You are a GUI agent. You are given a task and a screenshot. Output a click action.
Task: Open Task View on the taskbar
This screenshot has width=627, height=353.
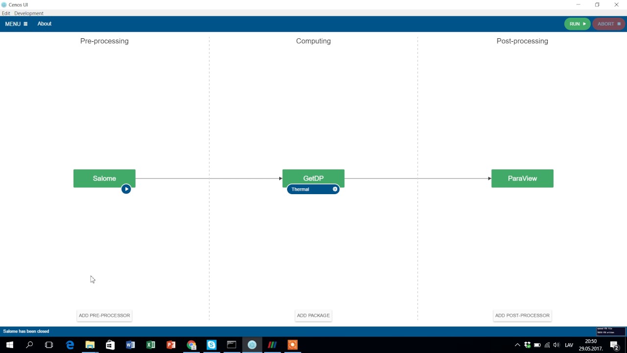coord(49,345)
